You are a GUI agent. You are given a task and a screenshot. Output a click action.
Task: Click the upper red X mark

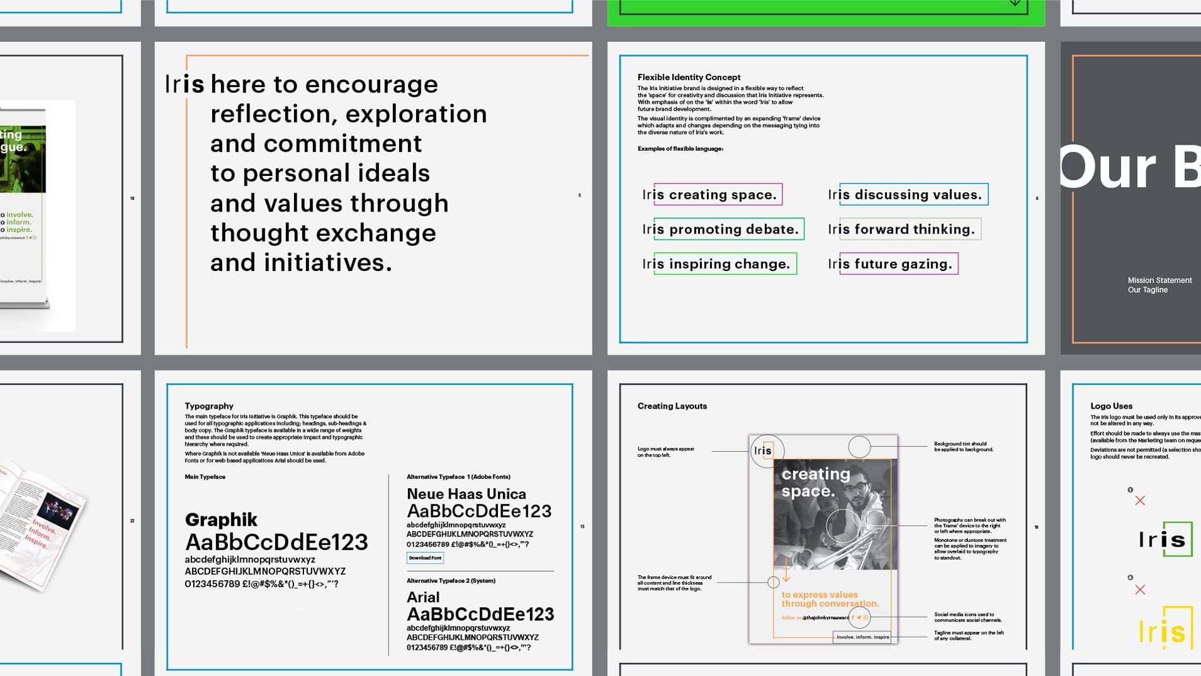click(x=1140, y=501)
